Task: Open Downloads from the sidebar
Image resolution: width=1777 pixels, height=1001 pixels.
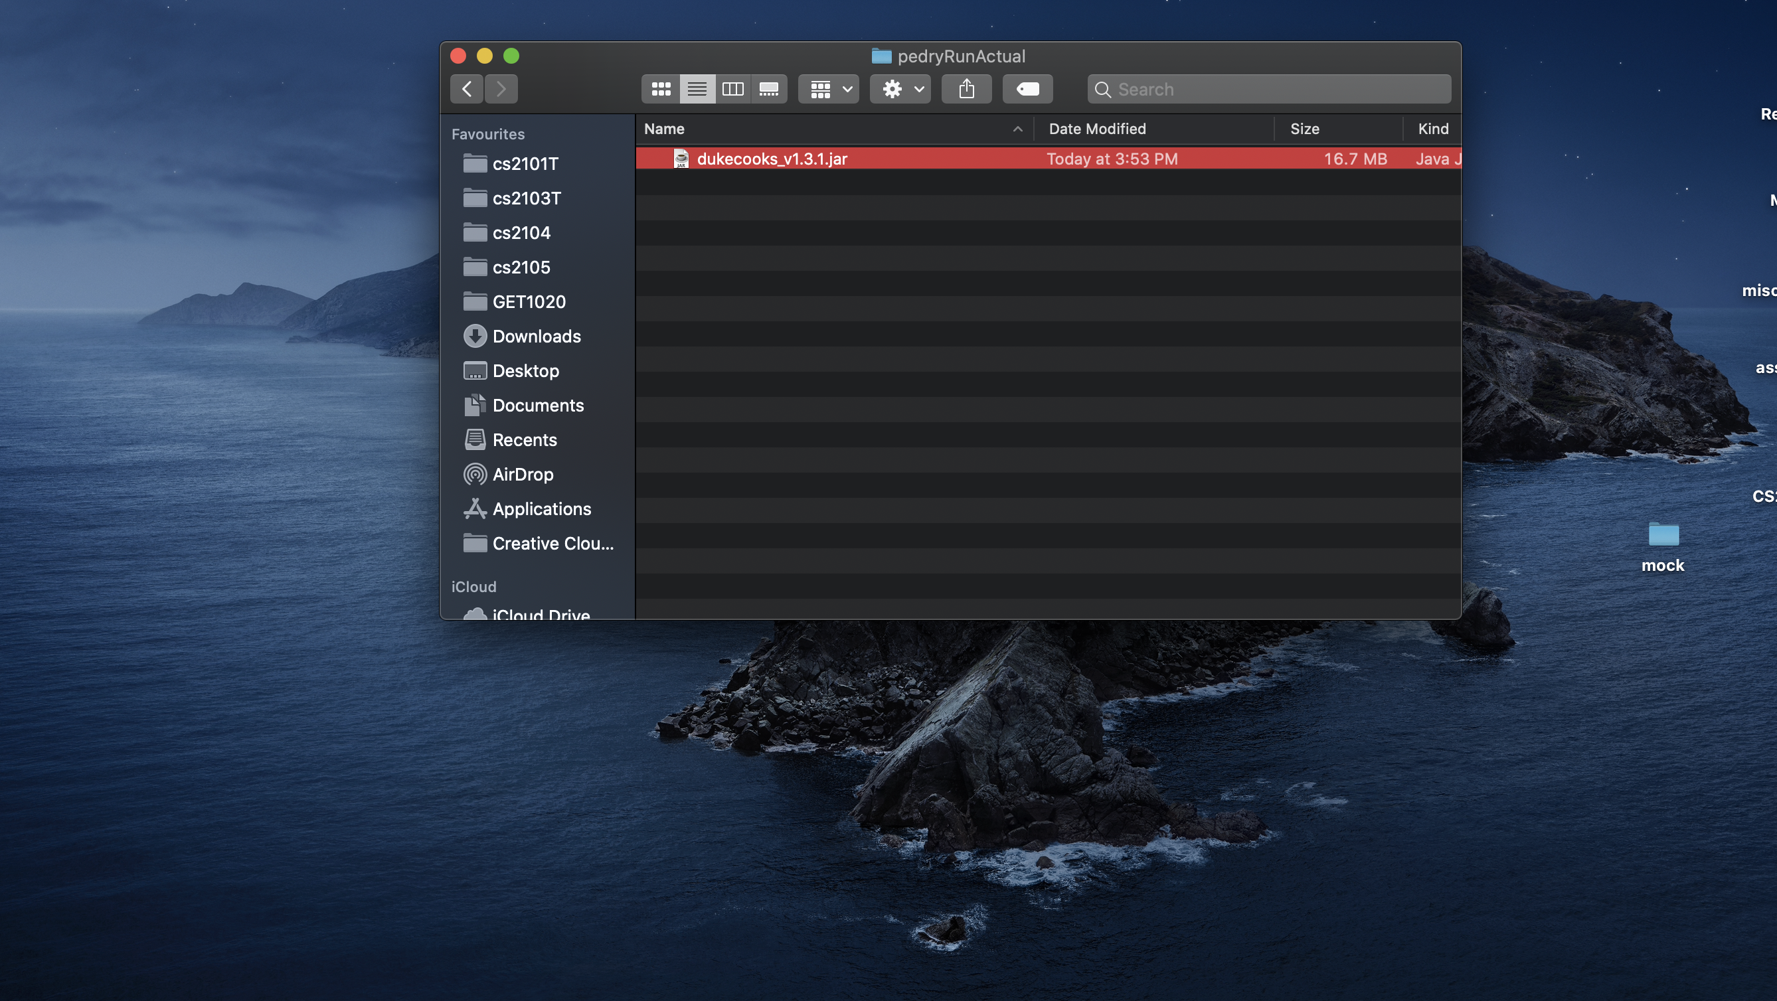Action: click(x=536, y=337)
